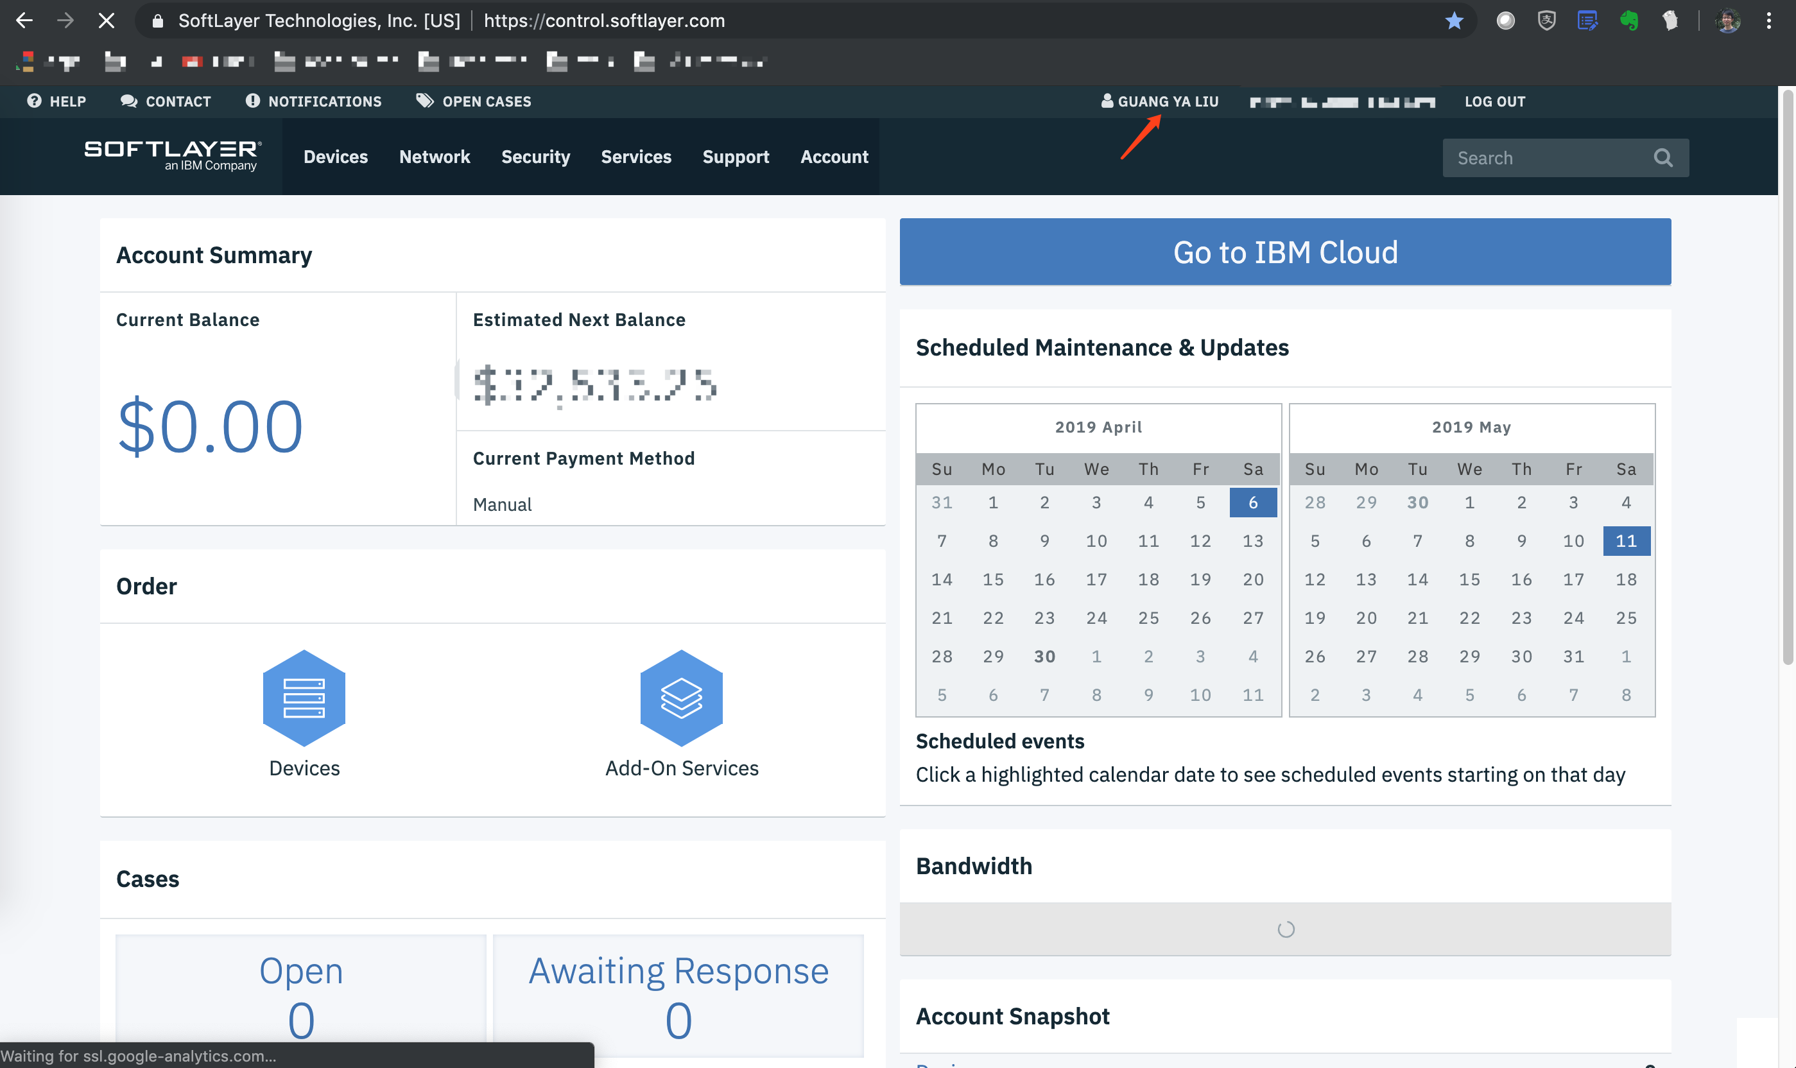Click the Add-On Services icon
Screen dimensions: 1796x1068
tap(681, 698)
